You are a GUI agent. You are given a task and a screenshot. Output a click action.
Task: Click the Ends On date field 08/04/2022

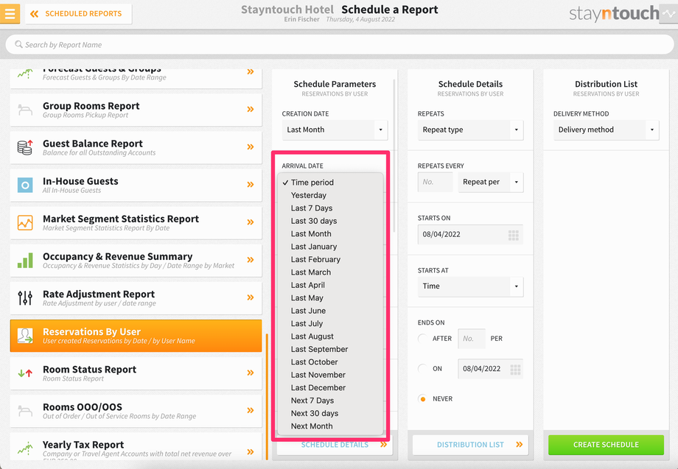pos(490,369)
